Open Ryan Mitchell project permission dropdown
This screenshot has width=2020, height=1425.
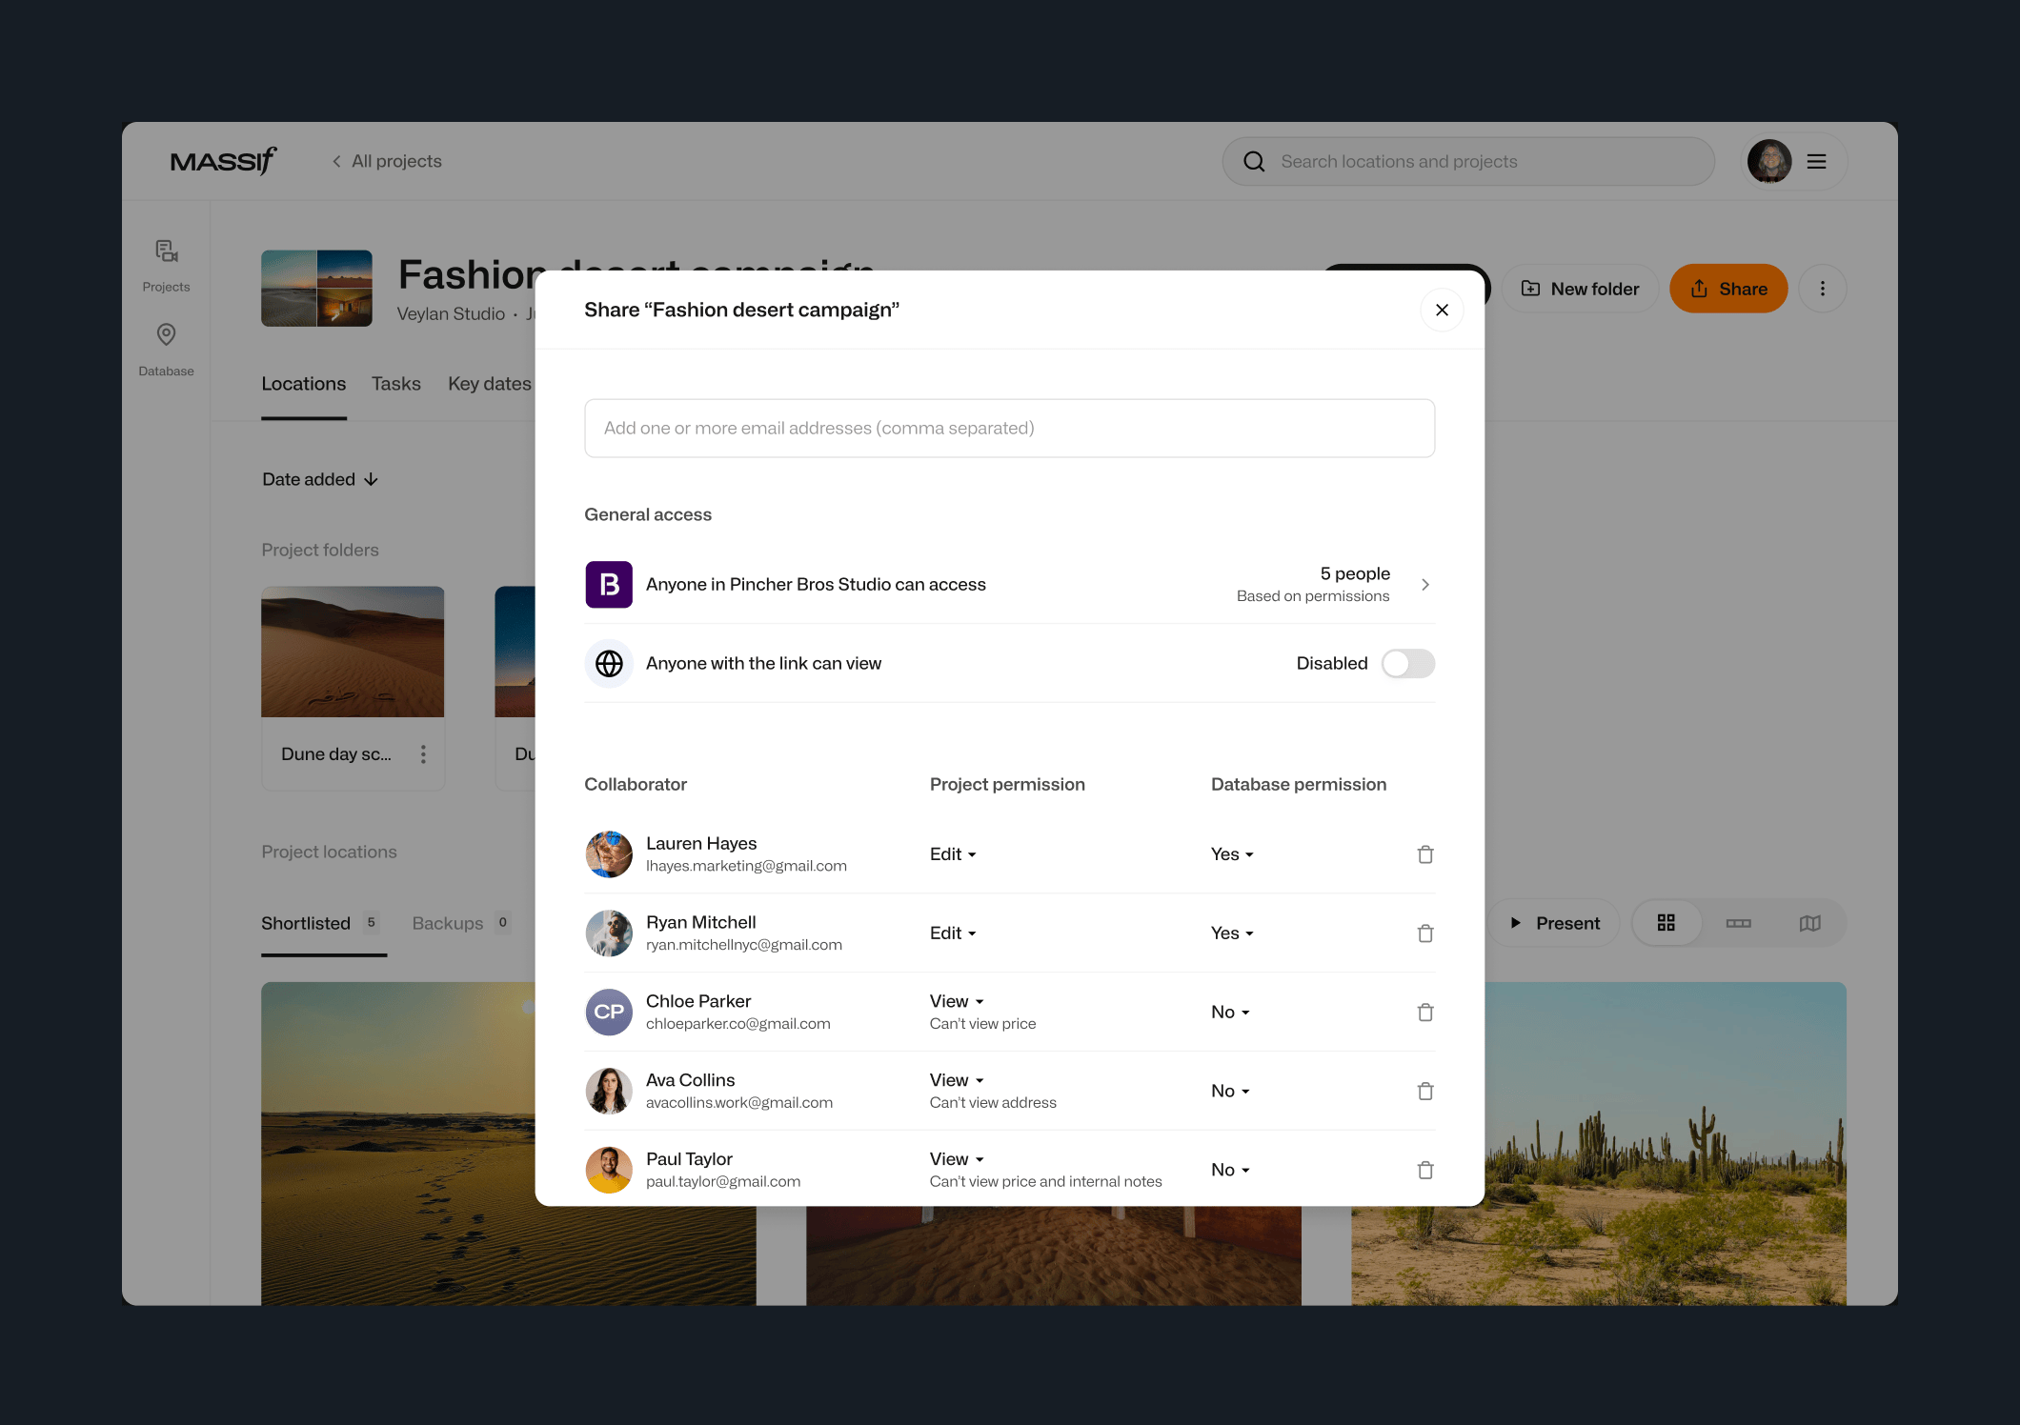pyautogui.click(x=953, y=933)
